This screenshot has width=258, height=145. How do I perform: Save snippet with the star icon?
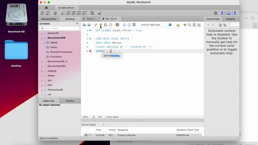(178, 25)
